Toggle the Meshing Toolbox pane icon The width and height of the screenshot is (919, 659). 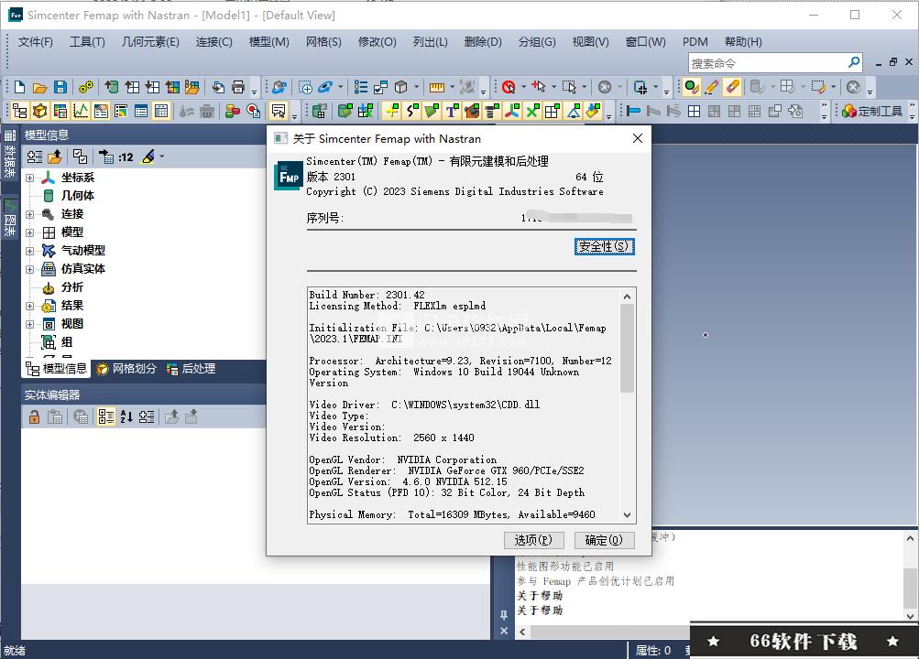click(x=39, y=111)
